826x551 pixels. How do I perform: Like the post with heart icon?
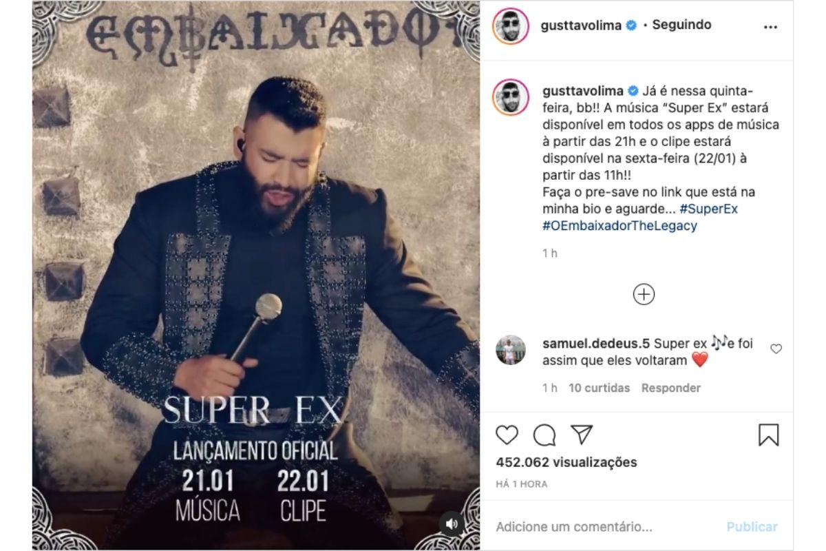[x=507, y=435]
